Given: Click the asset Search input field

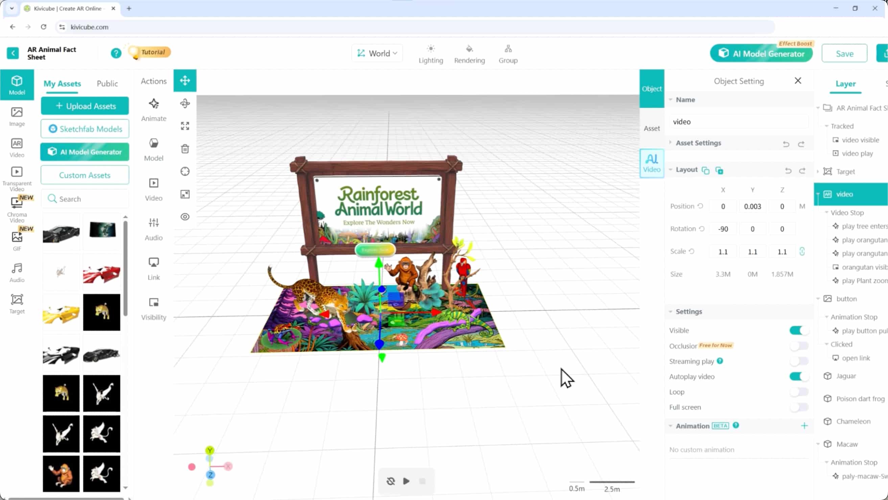Looking at the screenshot, I should point(85,199).
